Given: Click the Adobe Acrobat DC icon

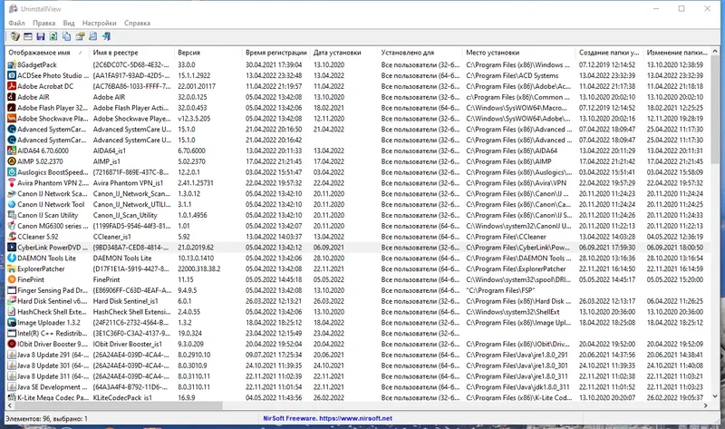Looking at the screenshot, I should click(12, 86).
